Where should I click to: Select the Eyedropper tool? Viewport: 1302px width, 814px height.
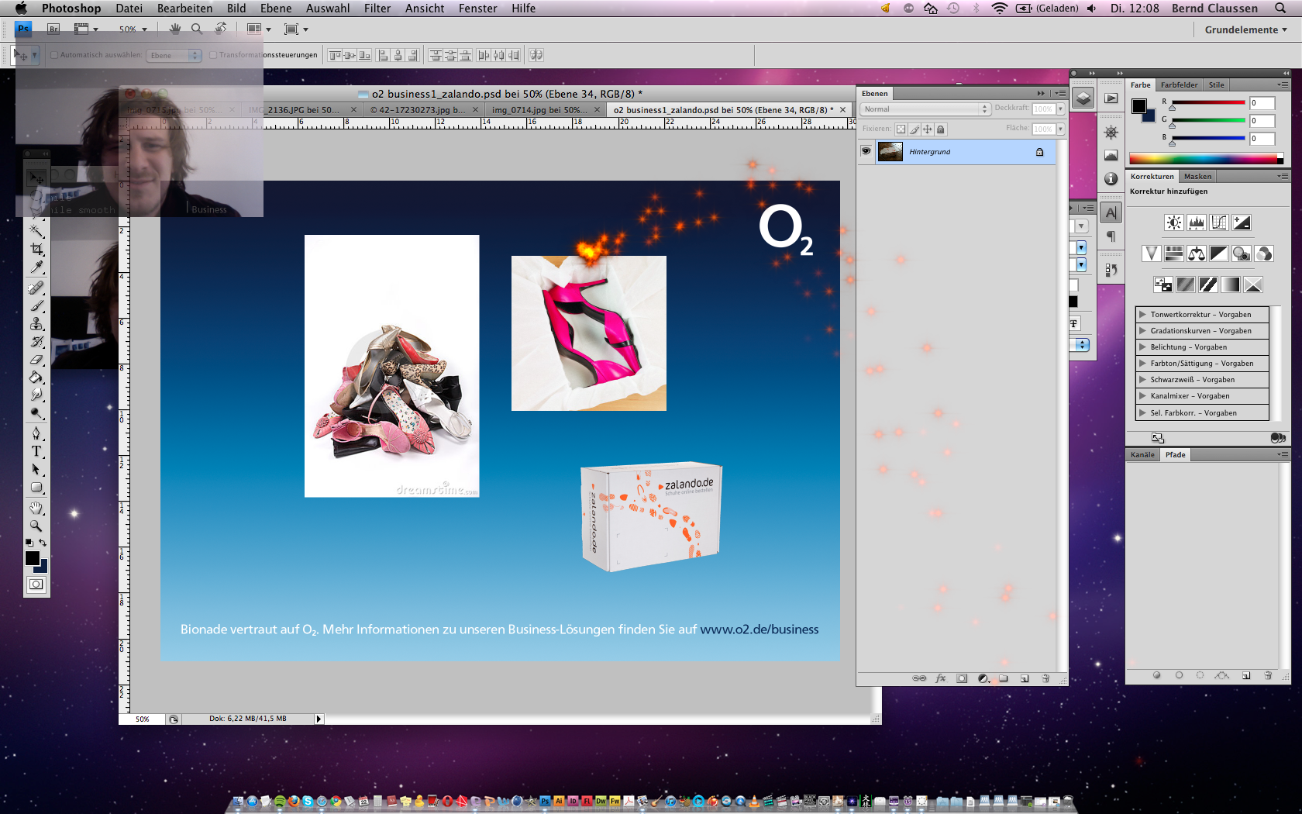36,267
